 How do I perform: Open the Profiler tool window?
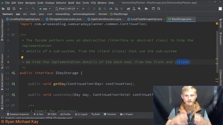(x=66, y=114)
